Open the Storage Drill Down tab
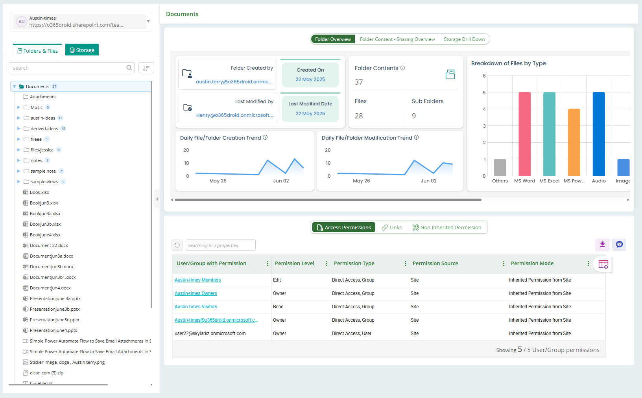 [x=464, y=39]
